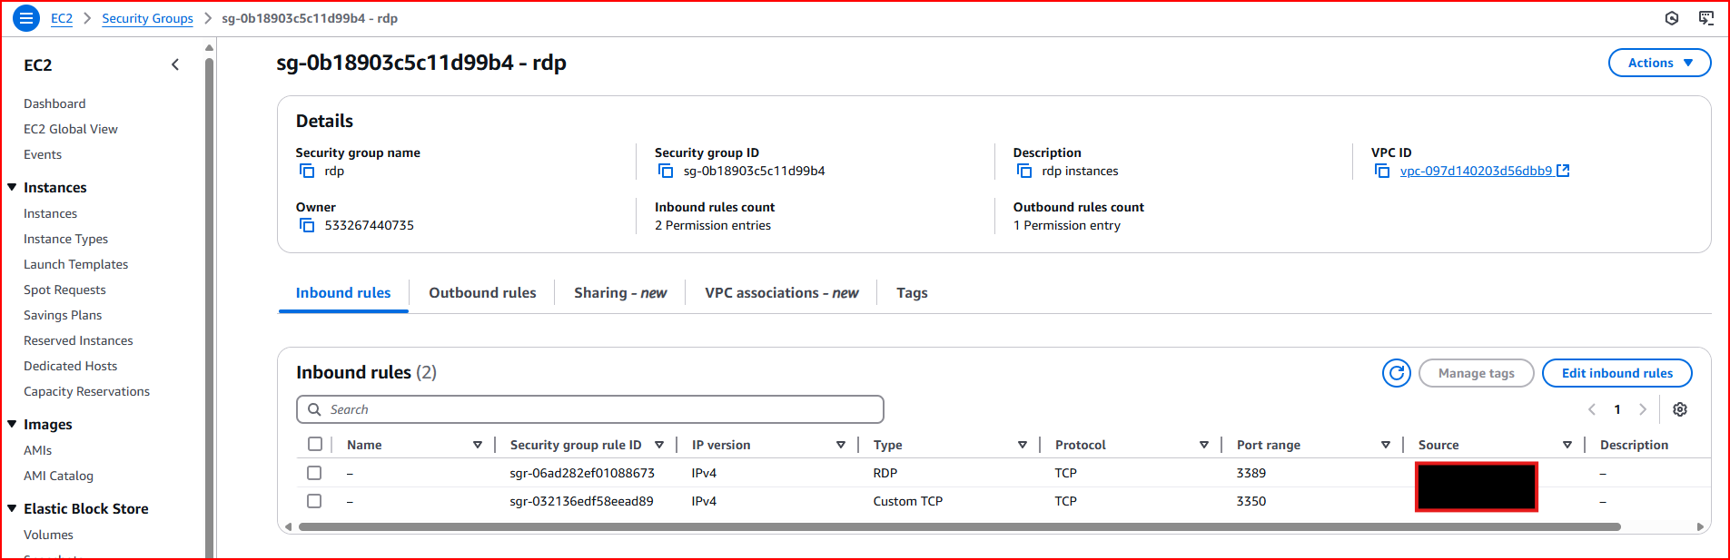Sort by Port range column

1386,445
